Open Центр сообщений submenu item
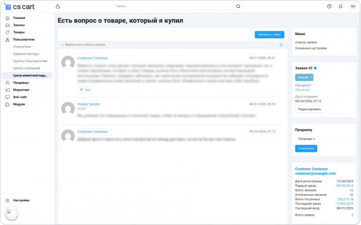This screenshot has width=361, height=225. point(26,68)
